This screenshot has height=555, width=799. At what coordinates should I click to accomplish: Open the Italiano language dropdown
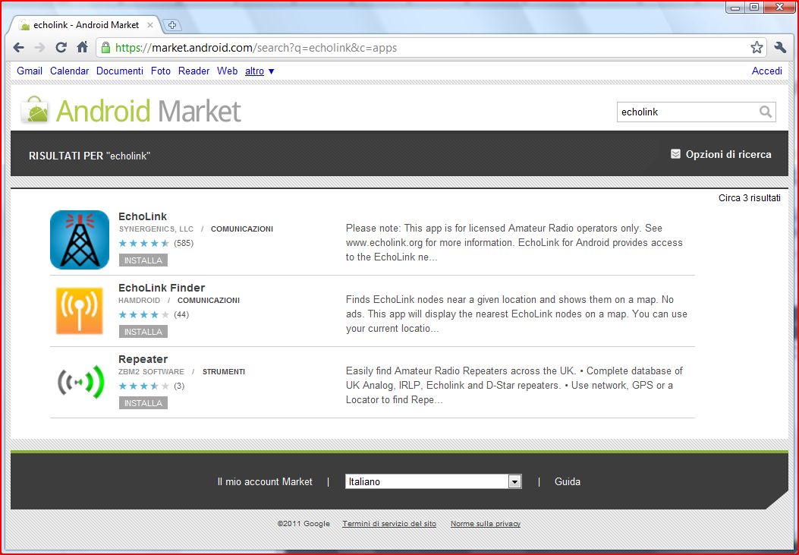pos(433,481)
